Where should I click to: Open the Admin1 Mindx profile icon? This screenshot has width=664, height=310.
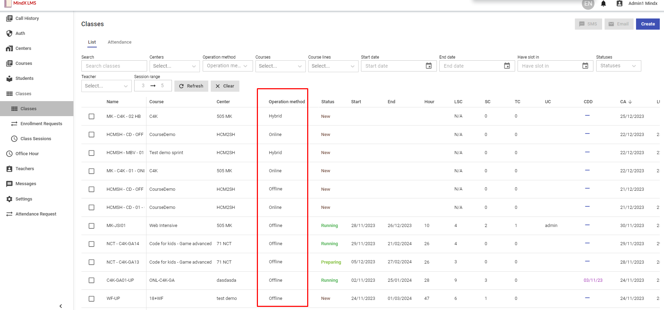click(619, 3)
